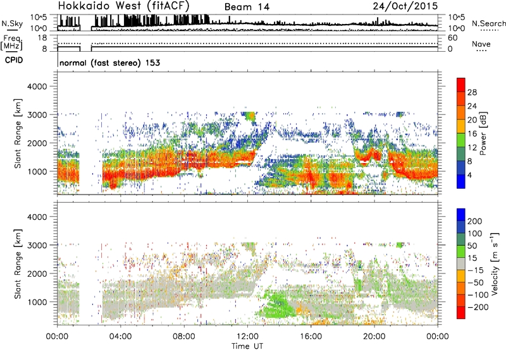Image resolution: width=506 pixels, height=350 pixels.
Task: Click the 'Freq. [MHz]' axis label
Action: tap(12, 43)
